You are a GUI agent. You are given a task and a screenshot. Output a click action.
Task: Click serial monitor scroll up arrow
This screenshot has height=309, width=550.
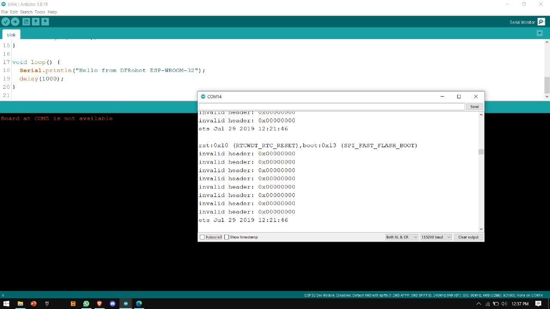click(481, 115)
